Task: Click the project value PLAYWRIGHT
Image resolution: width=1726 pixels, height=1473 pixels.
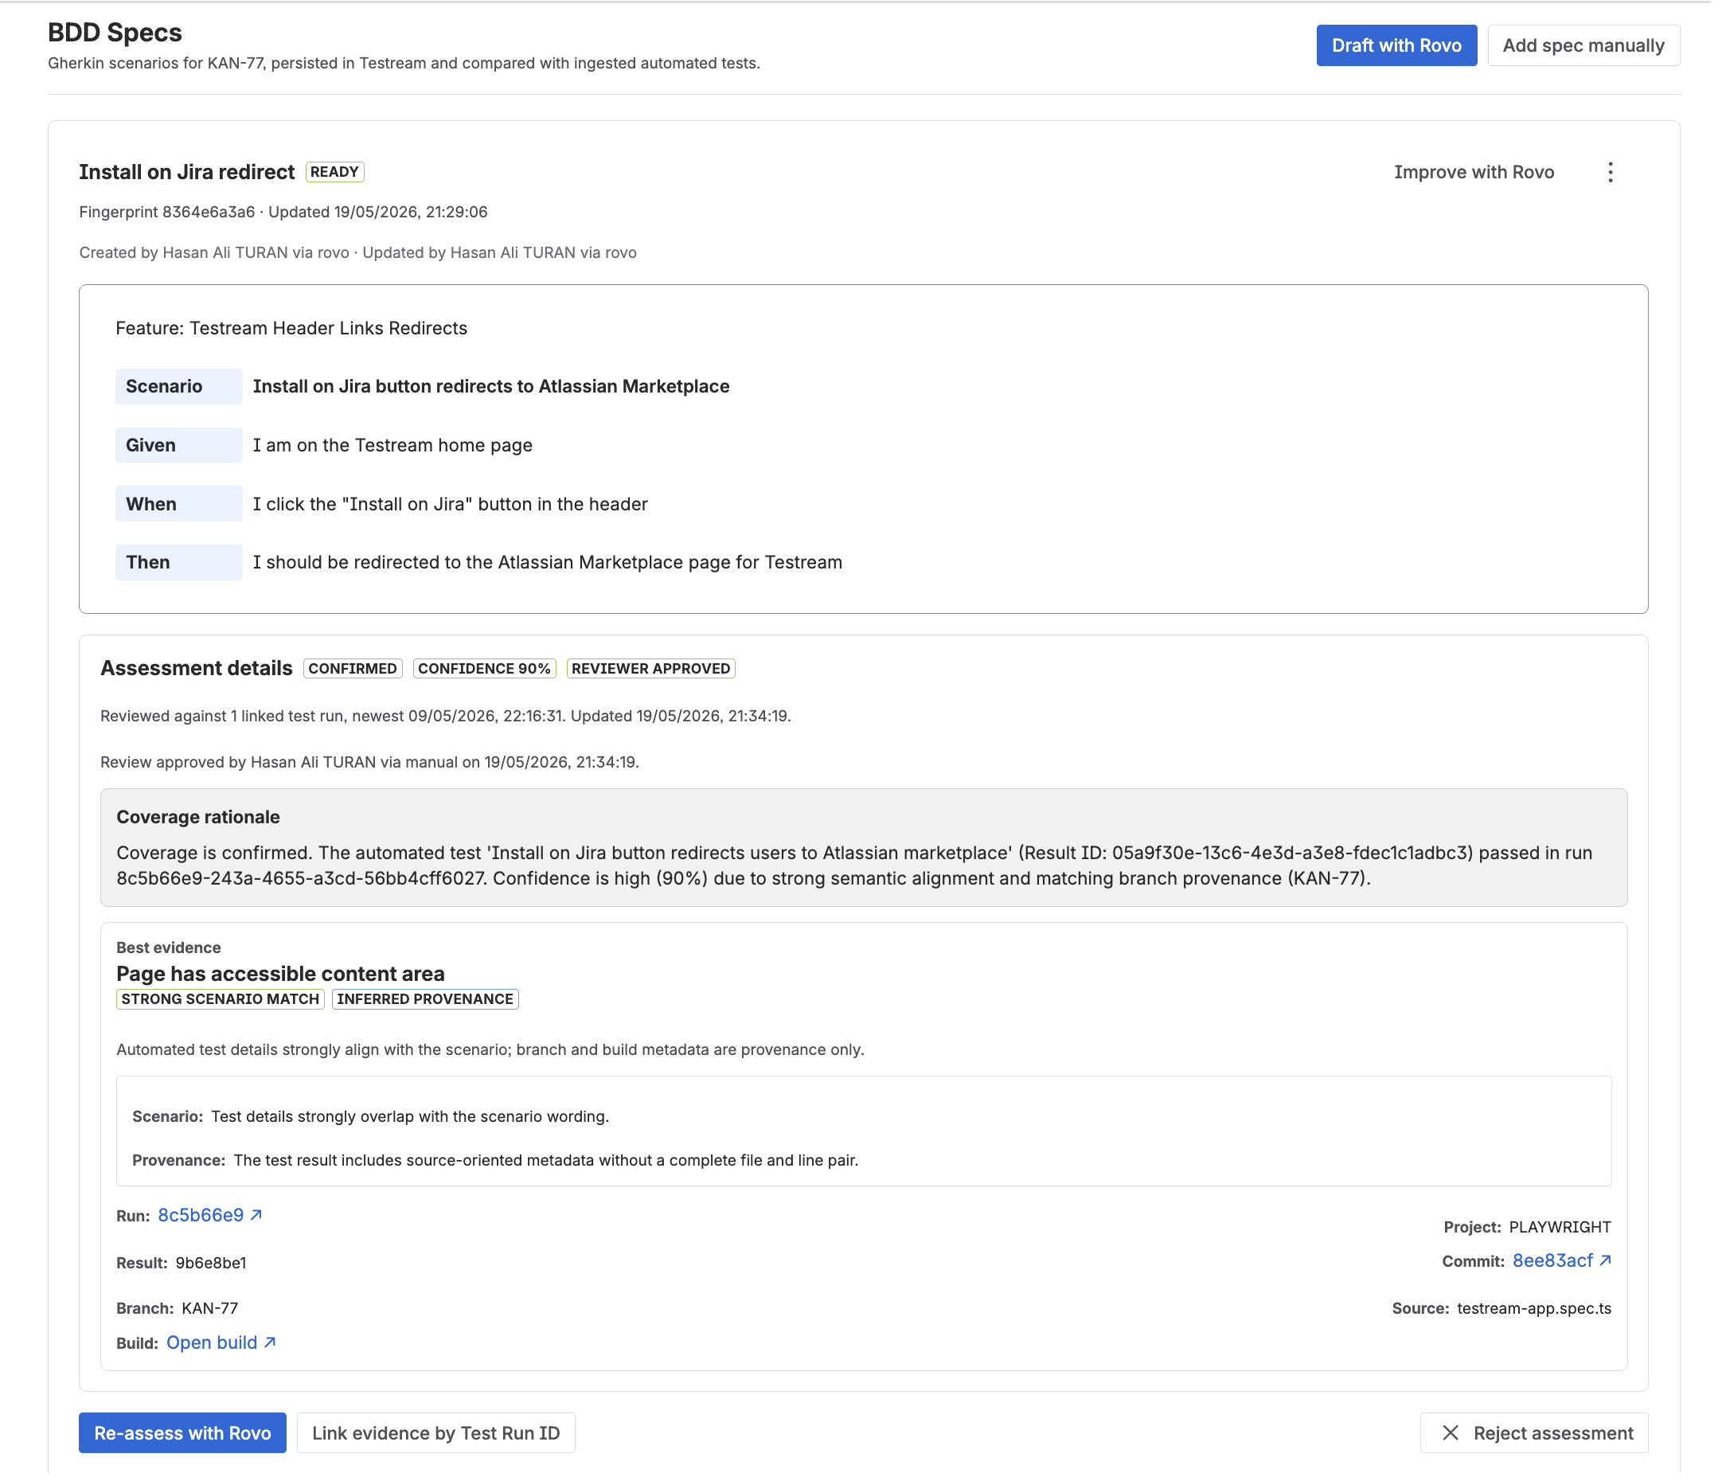Action: point(1560,1227)
